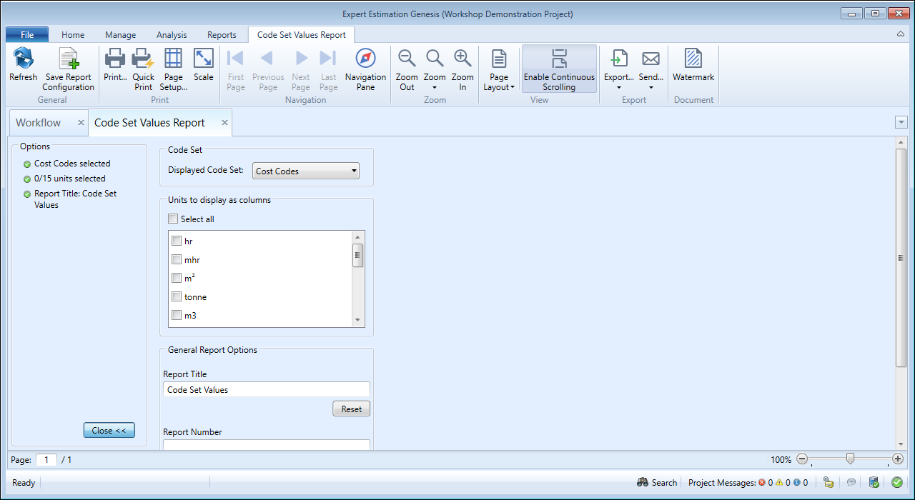This screenshot has width=915, height=500.
Task: Switch to the Workflow document tab
Action: 39,123
